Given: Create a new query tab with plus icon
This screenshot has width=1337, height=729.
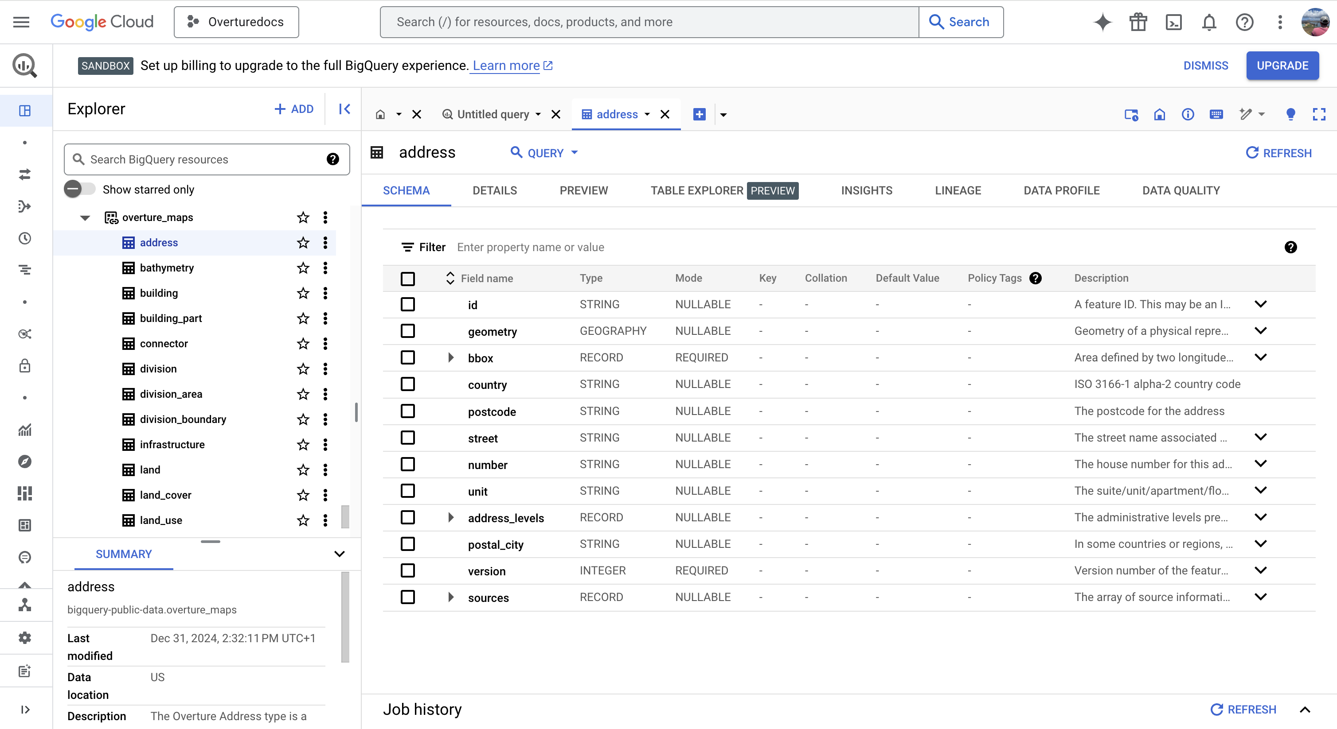Looking at the screenshot, I should [699, 114].
